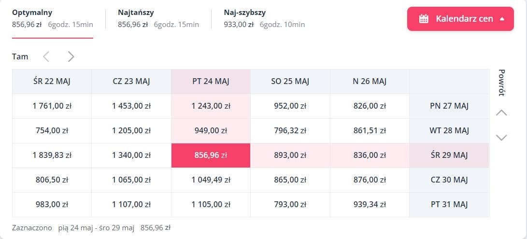
Task: Choose the 754,00 zł fare cell
Action: click(52, 131)
